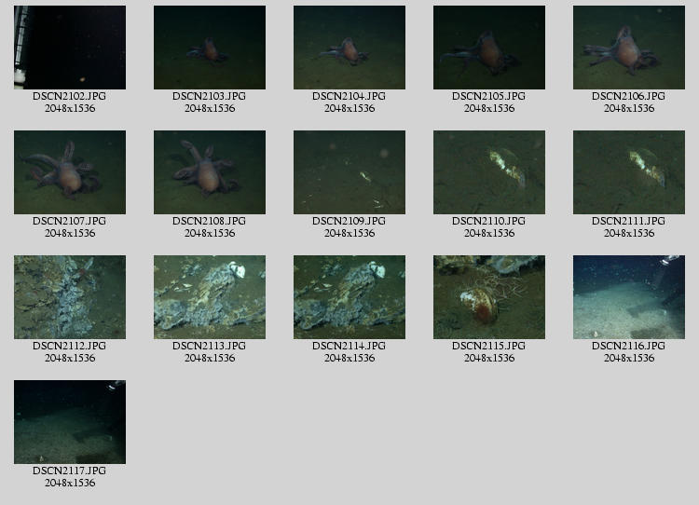Click the DSCN2104.JPG thumbnail image
This screenshot has height=505, width=699.
tap(349, 48)
